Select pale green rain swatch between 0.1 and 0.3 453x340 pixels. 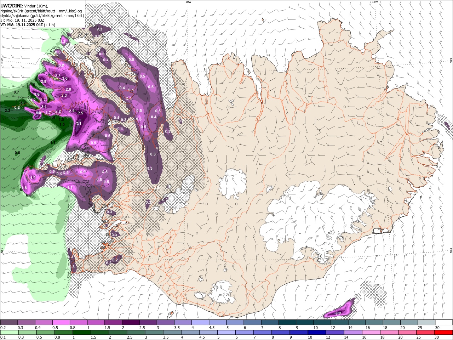click(9, 333)
